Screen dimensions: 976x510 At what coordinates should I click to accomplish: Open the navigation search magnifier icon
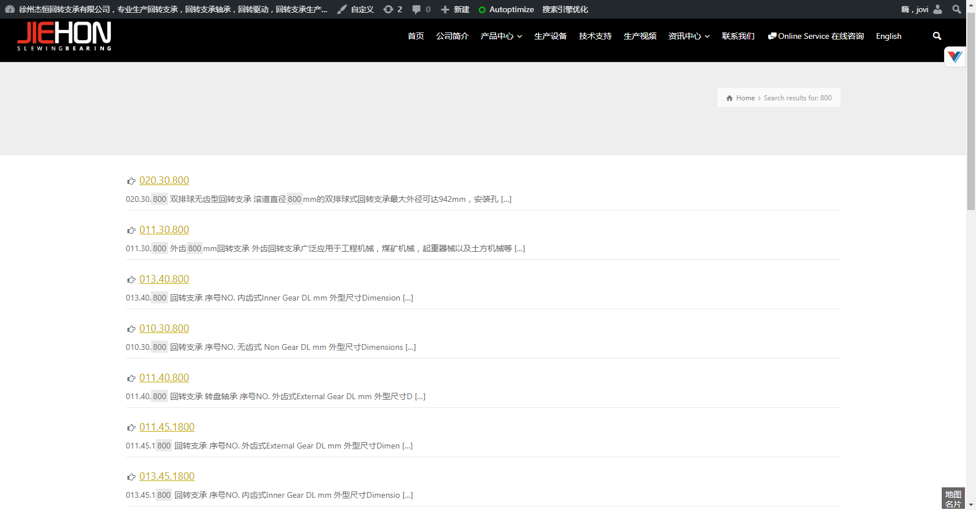(x=937, y=36)
